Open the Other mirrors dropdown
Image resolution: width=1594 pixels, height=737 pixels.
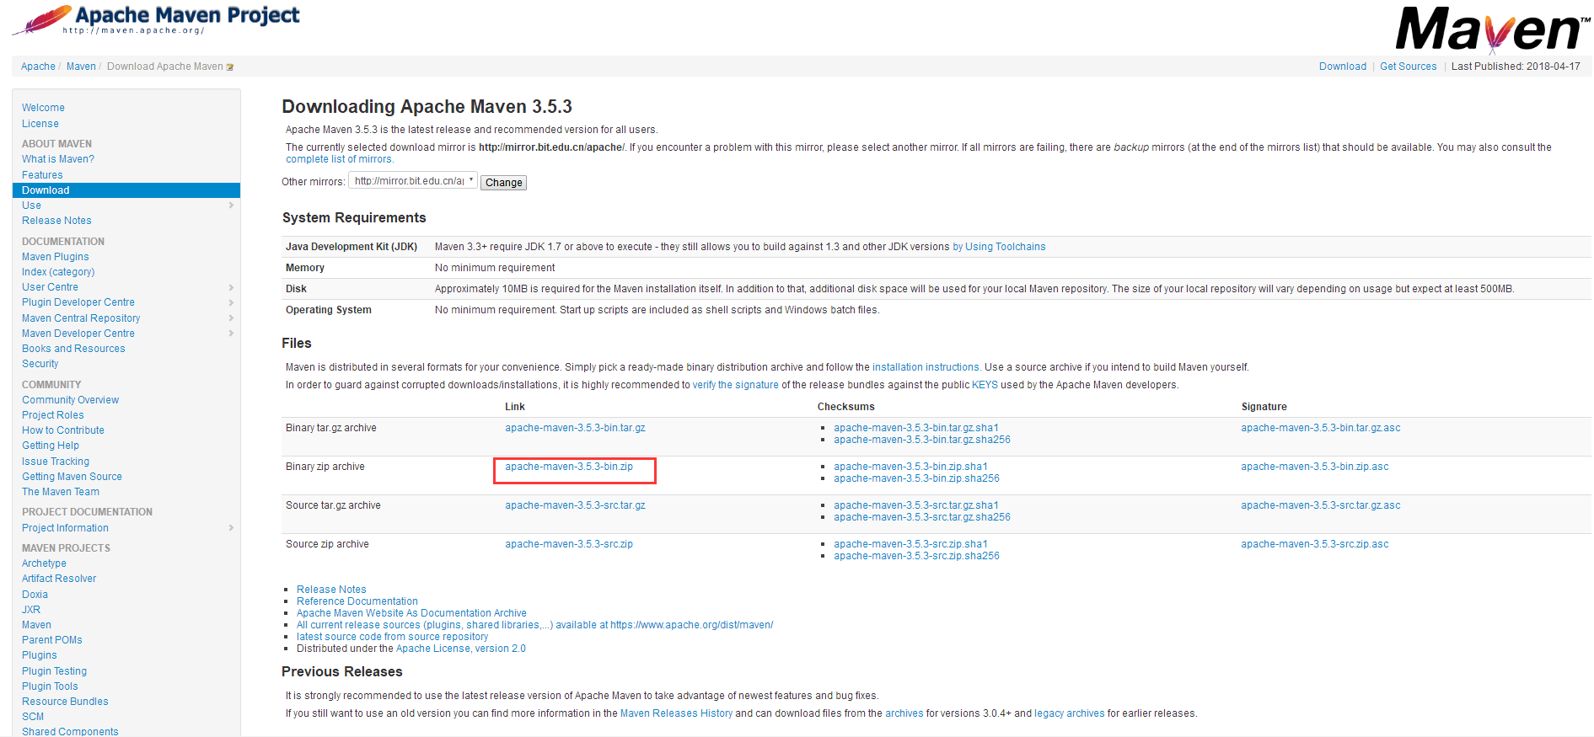coord(413,181)
